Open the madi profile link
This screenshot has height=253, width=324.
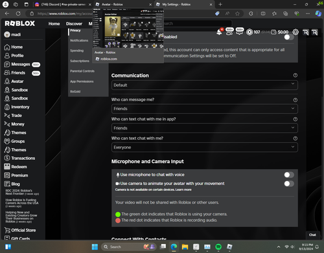coord(12,34)
